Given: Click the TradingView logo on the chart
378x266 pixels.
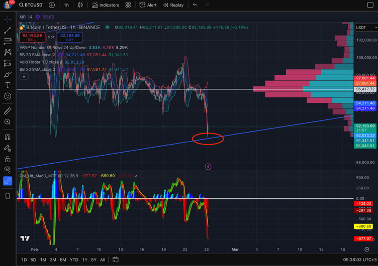Looking at the screenshot, I should point(25,238).
